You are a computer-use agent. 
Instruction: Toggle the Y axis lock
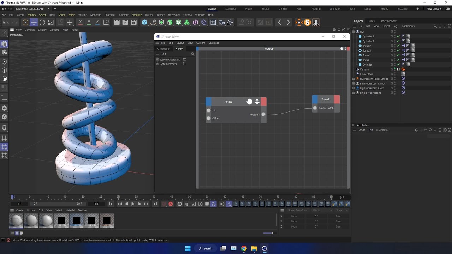point(89,23)
